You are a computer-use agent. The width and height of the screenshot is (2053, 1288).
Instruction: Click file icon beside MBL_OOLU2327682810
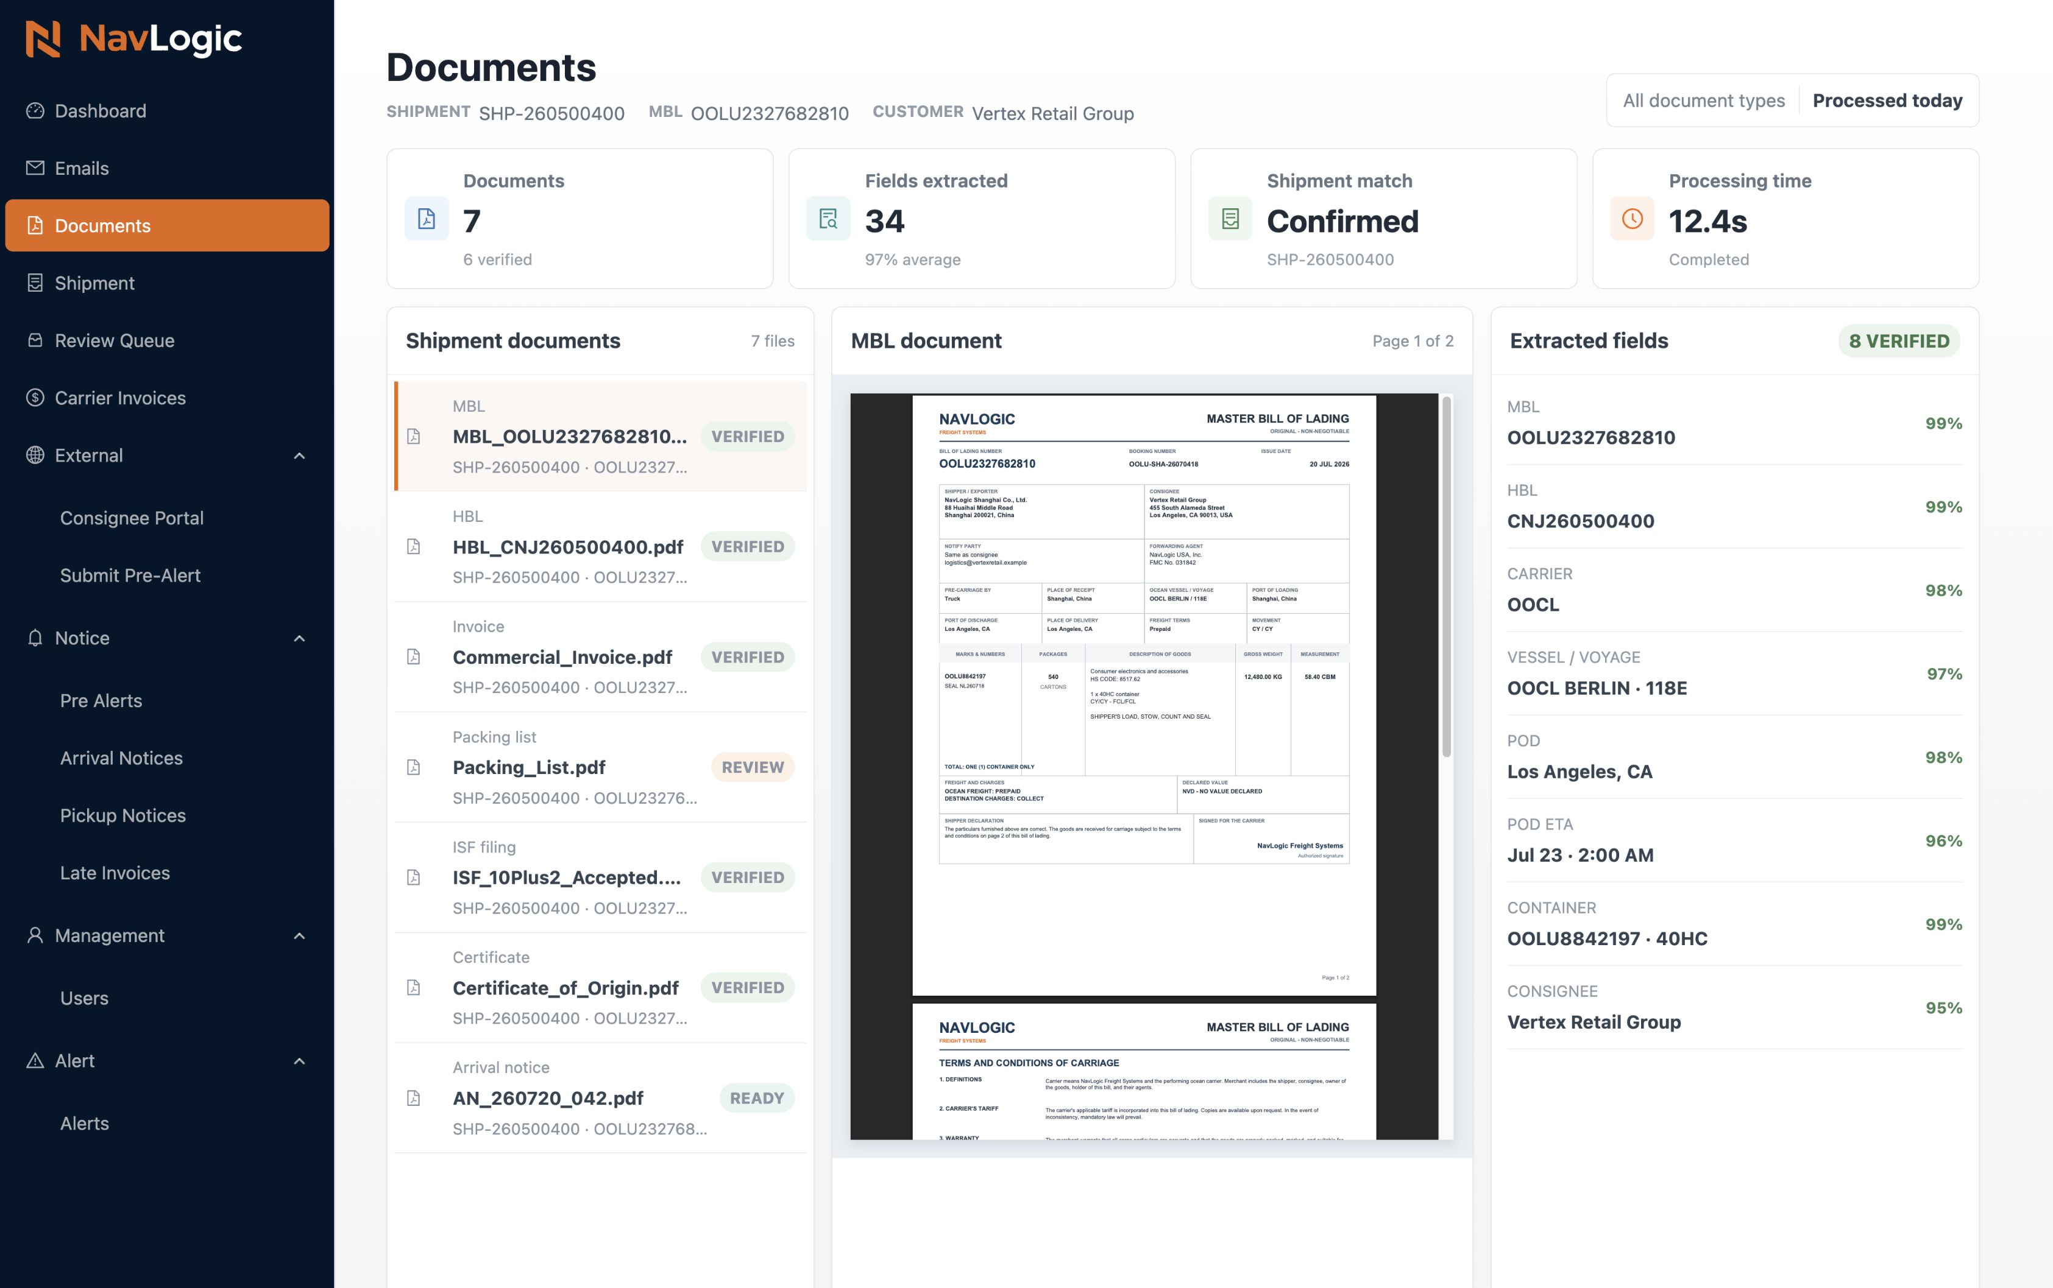413,436
